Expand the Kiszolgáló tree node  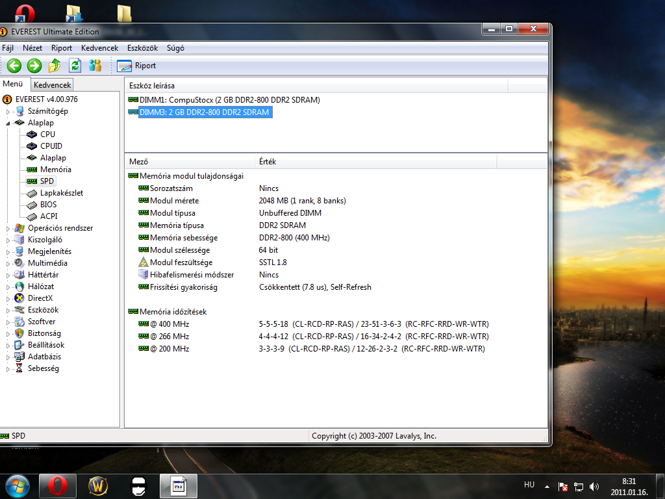pos(8,240)
